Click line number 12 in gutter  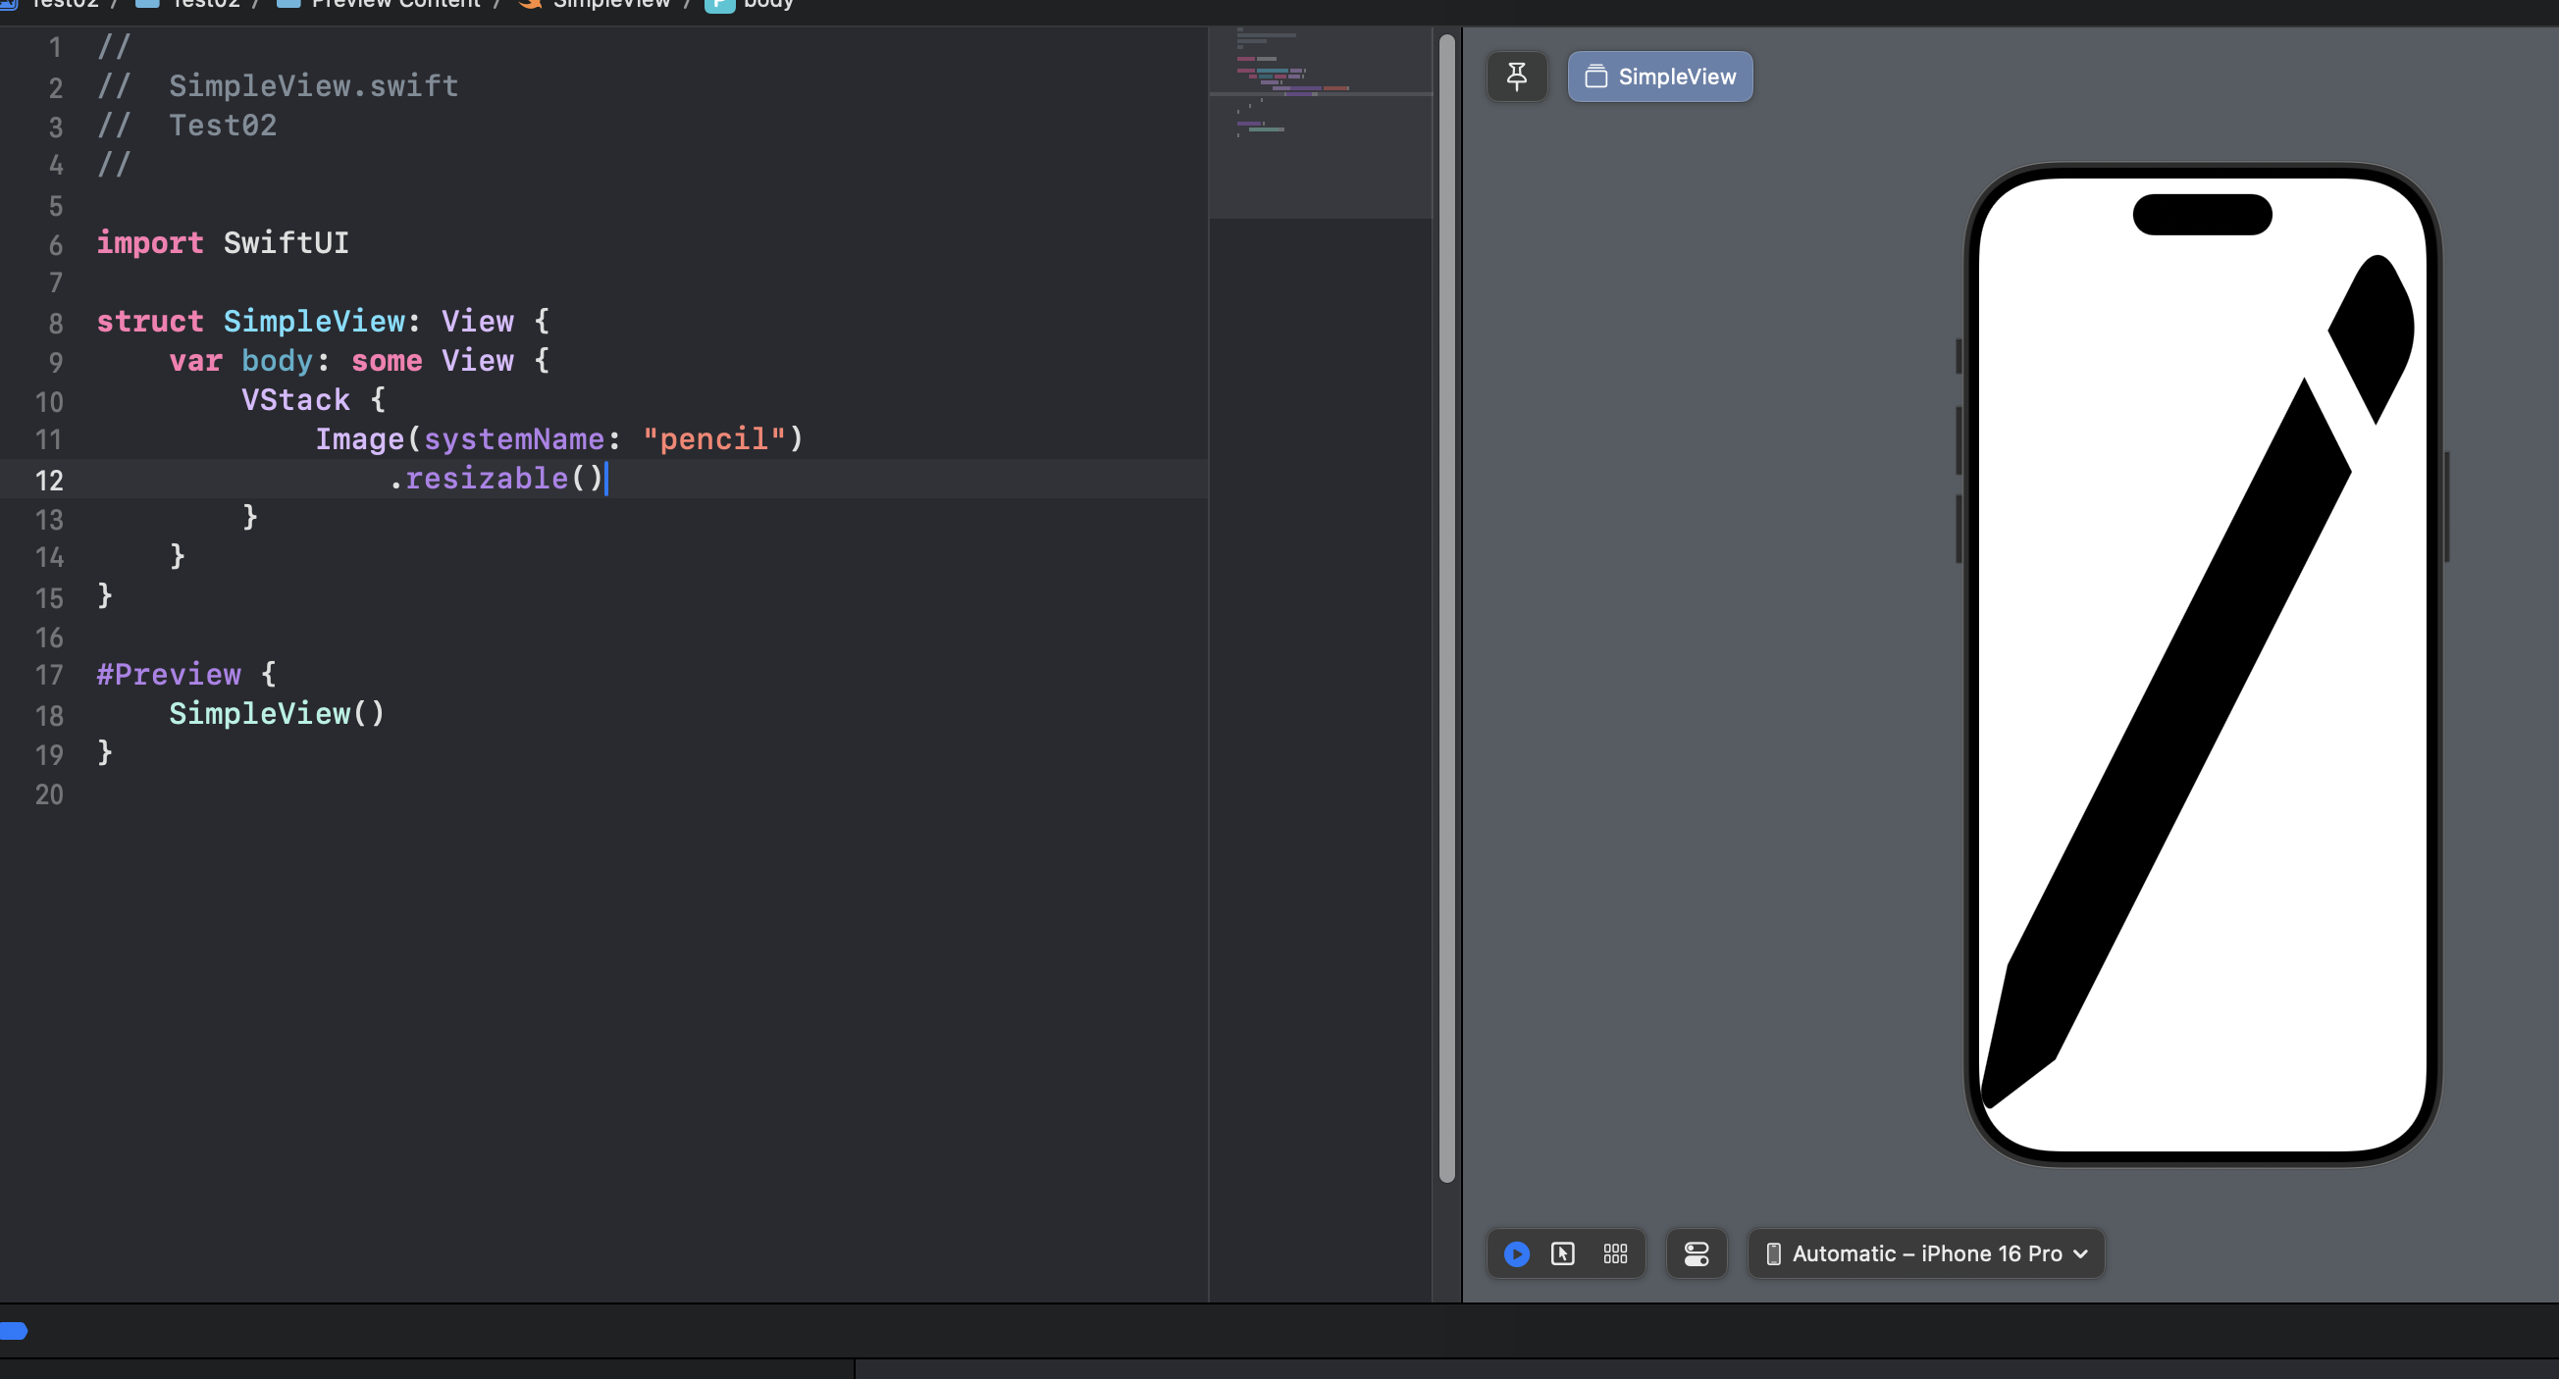pyautogui.click(x=49, y=481)
